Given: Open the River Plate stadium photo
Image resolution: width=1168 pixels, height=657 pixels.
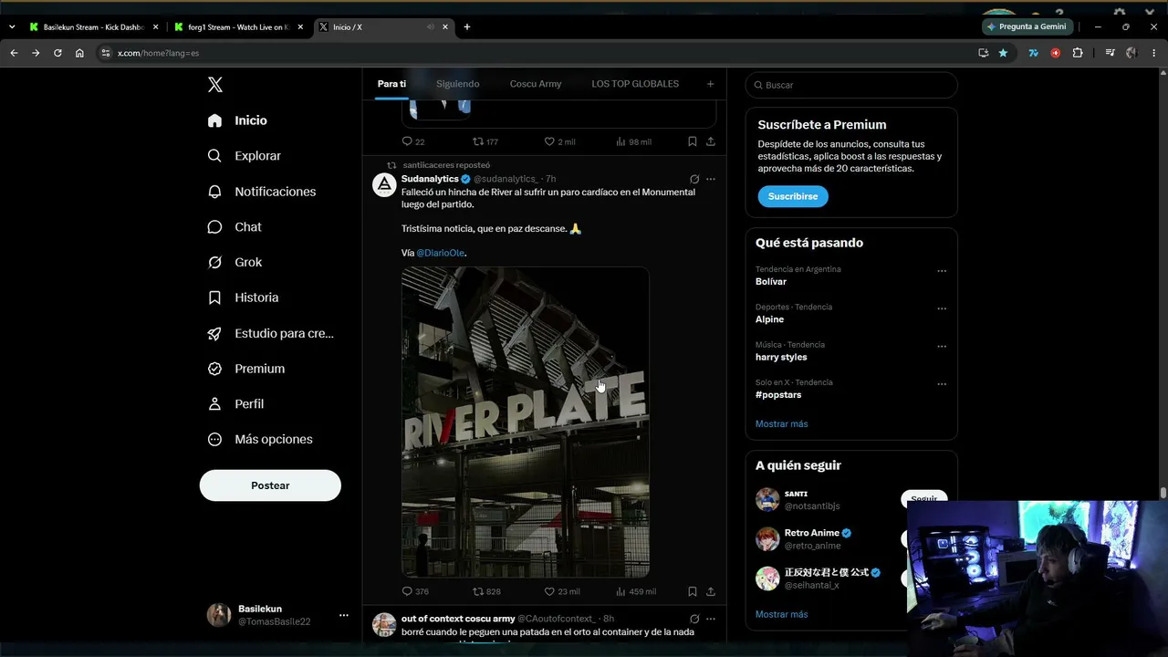Looking at the screenshot, I should tap(526, 422).
